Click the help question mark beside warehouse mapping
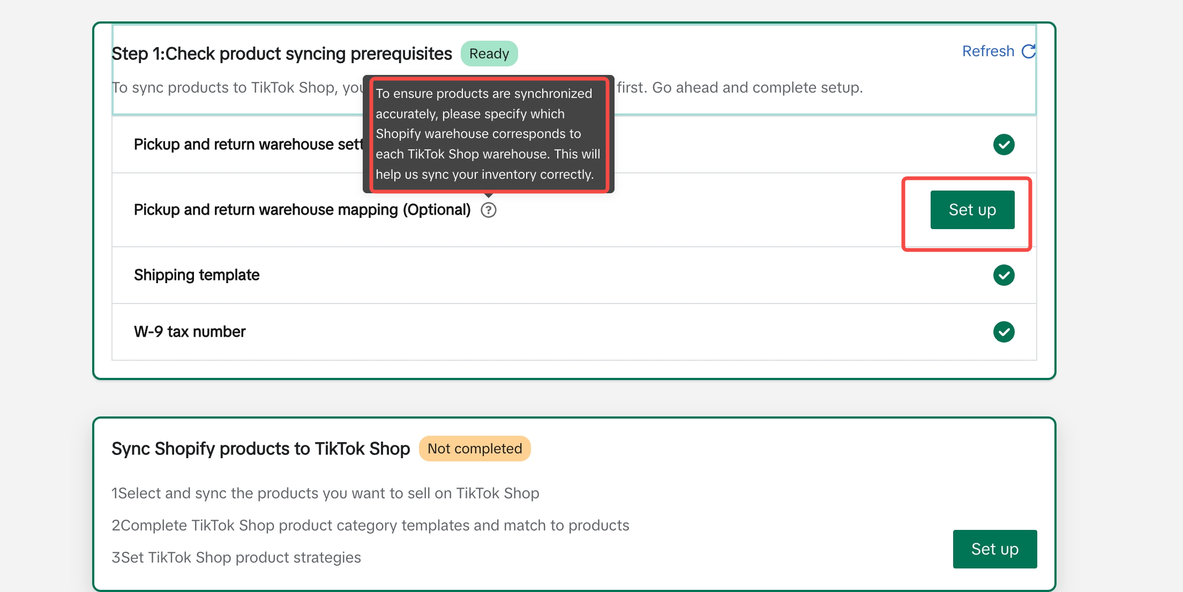This screenshot has height=592, width=1183. [489, 210]
